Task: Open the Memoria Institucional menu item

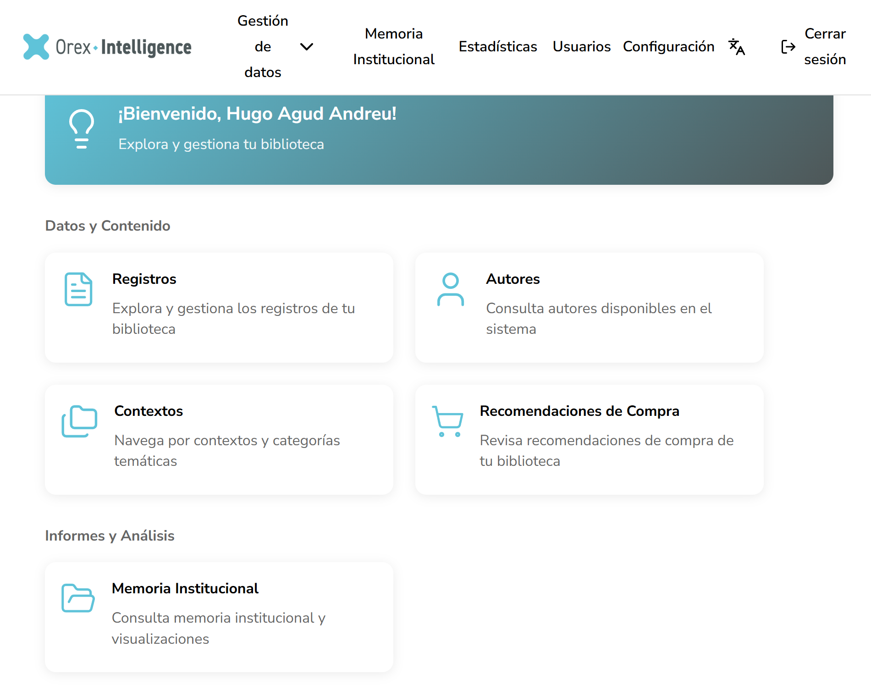Action: 393,46
